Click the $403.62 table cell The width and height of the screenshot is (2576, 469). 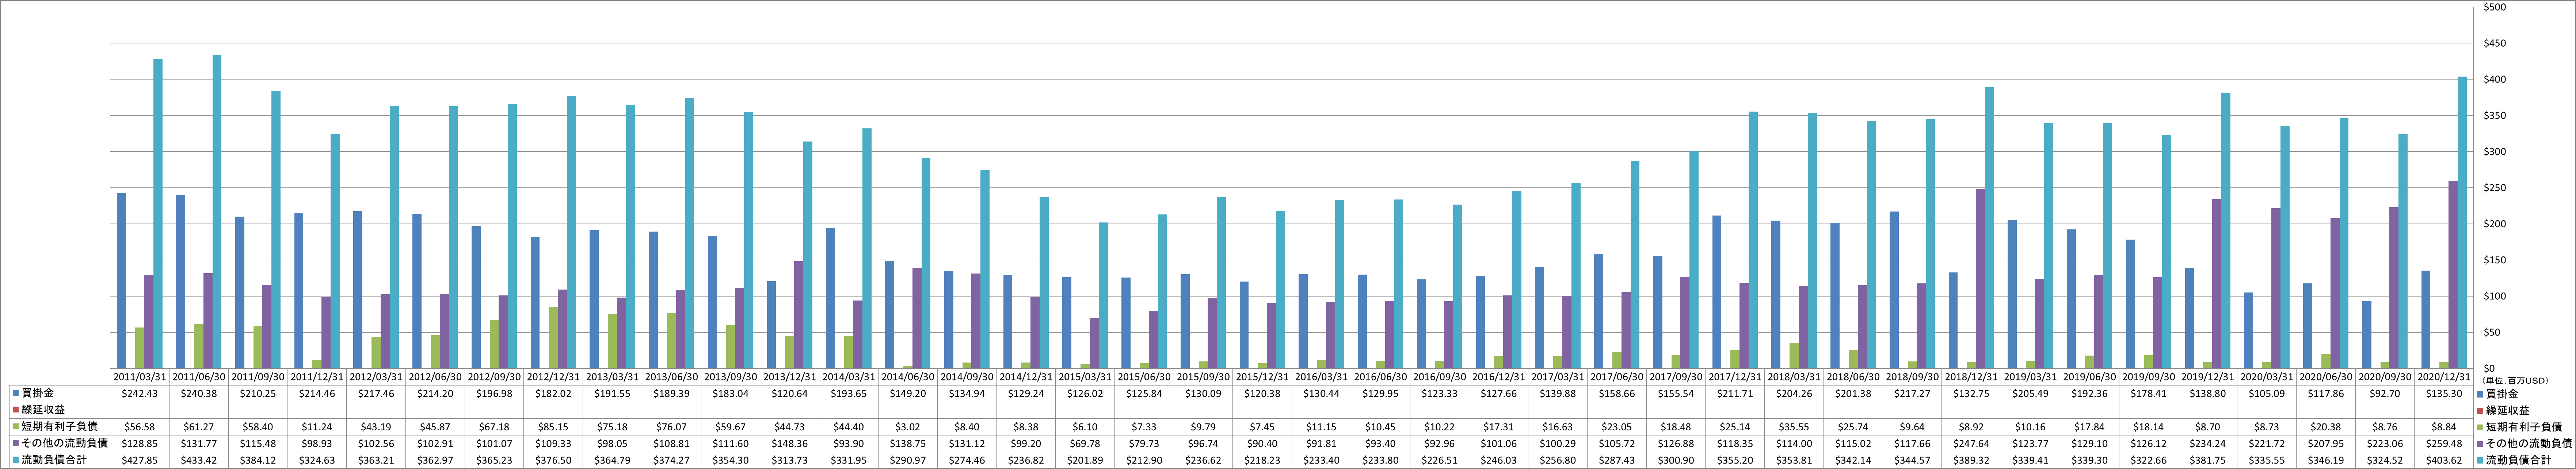[x=2445, y=460]
